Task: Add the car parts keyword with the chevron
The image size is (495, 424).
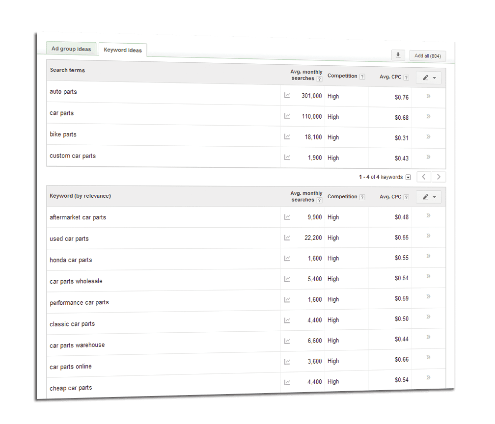Action: (x=429, y=115)
